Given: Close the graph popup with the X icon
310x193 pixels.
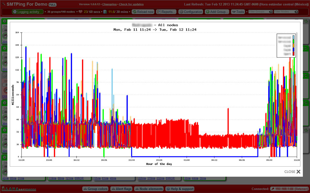Looking at the screenshot, I should pyautogui.click(x=298, y=172).
